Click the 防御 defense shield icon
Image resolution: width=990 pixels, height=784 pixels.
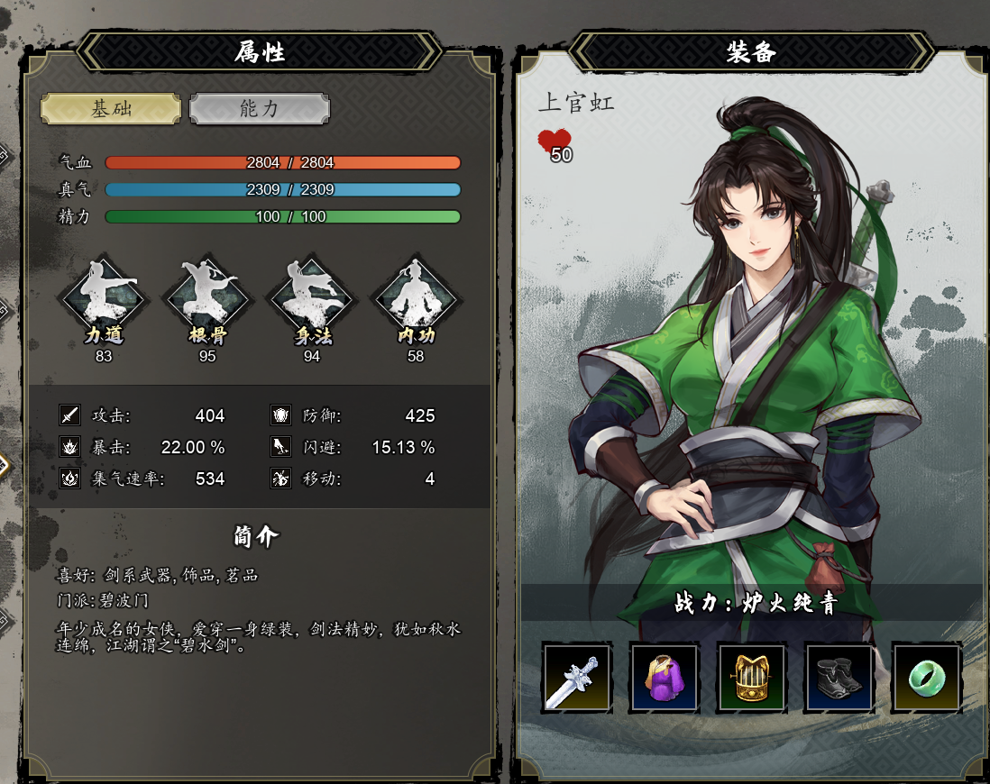[280, 415]
